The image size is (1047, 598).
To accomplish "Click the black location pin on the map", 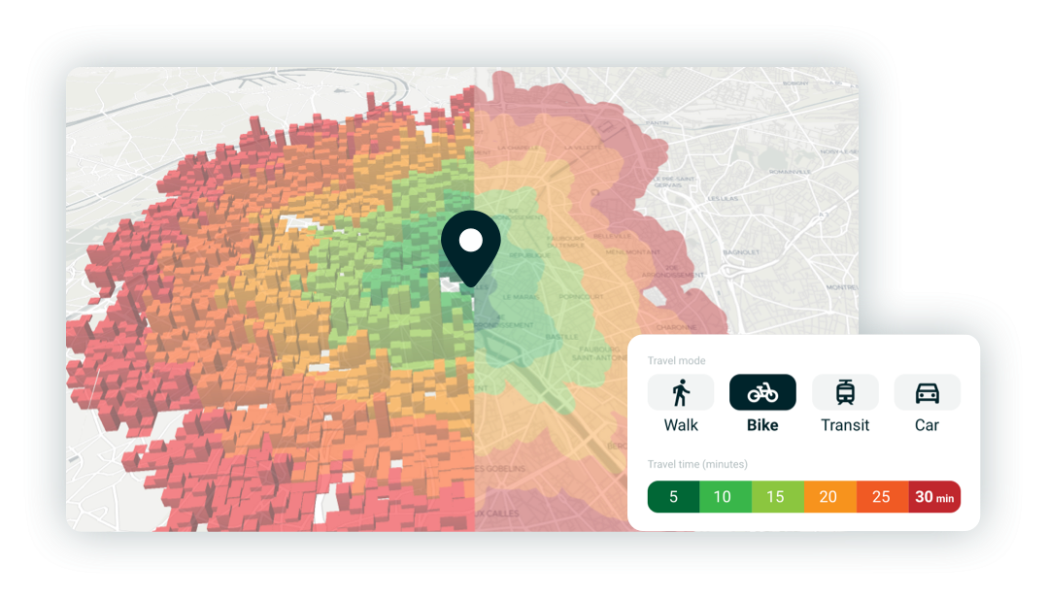I will pos(471,249).
